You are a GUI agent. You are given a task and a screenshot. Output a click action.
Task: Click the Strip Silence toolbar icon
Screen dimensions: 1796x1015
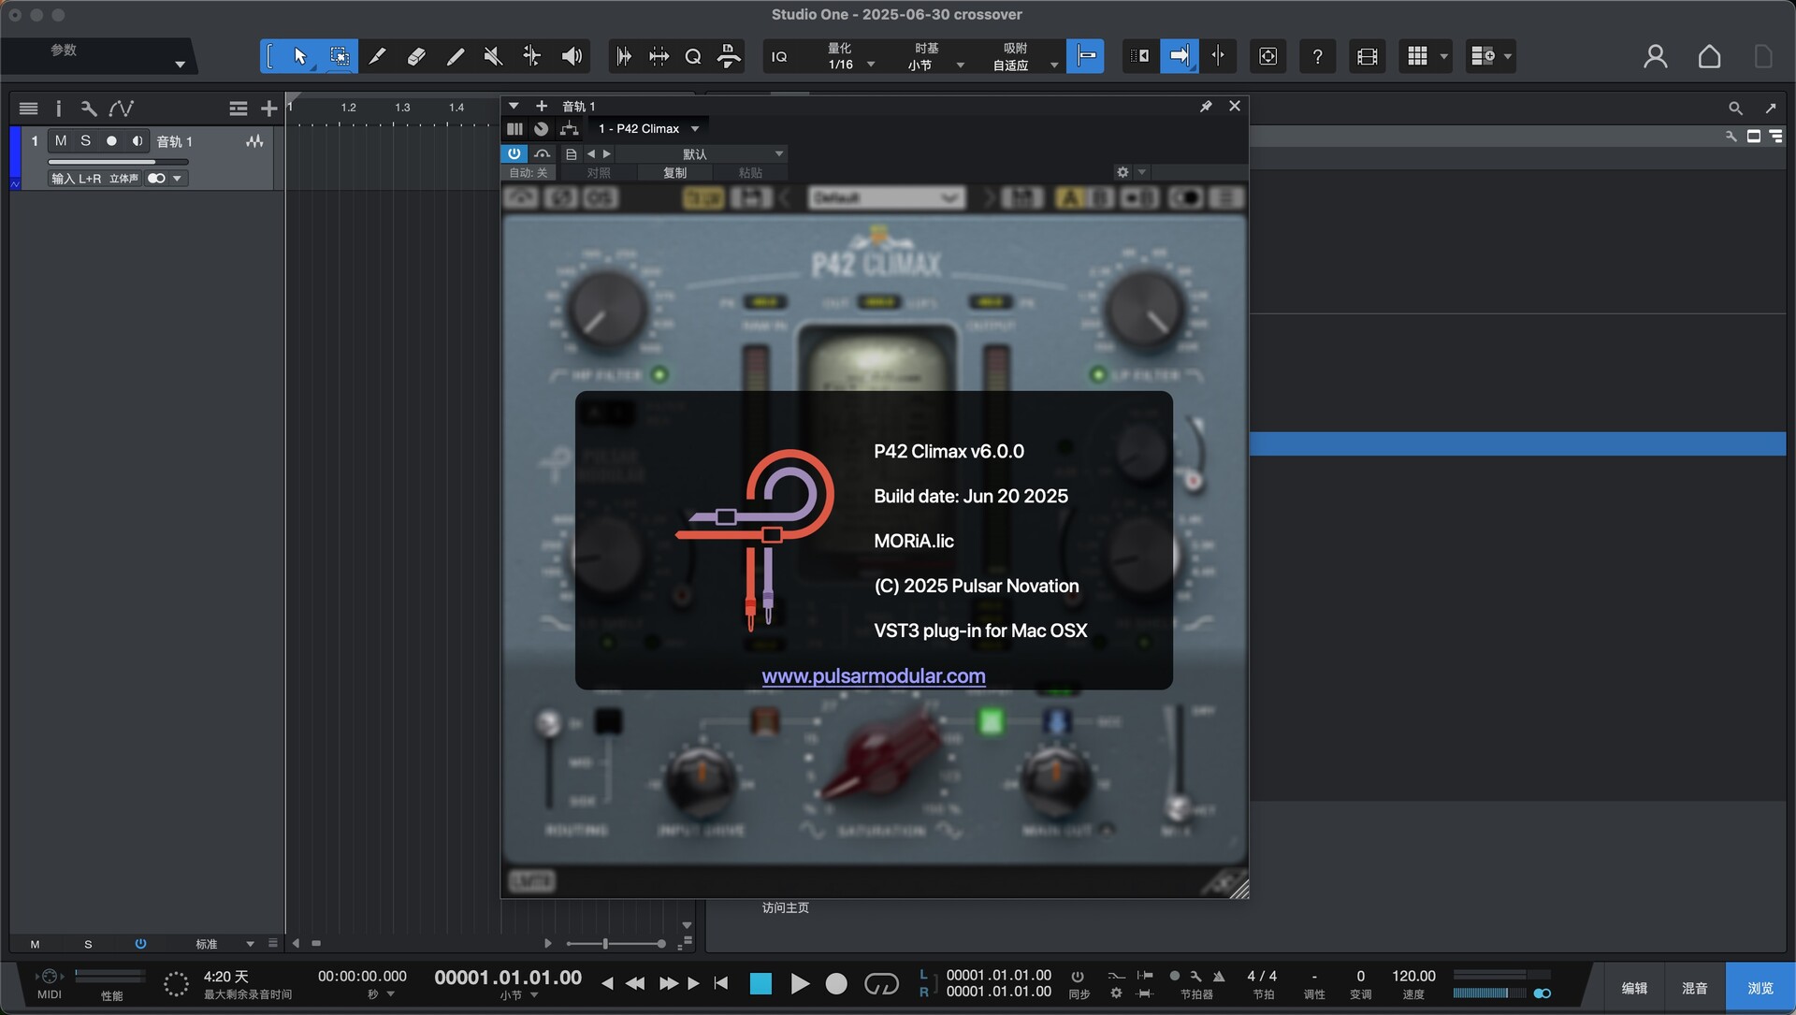tap(623, 56)
